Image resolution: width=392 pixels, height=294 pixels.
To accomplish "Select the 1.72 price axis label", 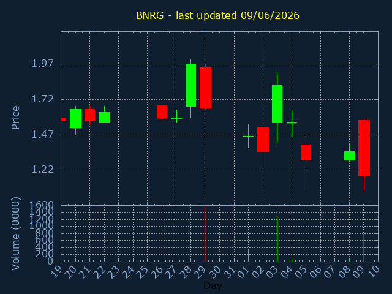I will [x=43, y=99].
